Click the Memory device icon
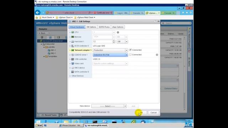The image size is (228, 128). (73, 37)
